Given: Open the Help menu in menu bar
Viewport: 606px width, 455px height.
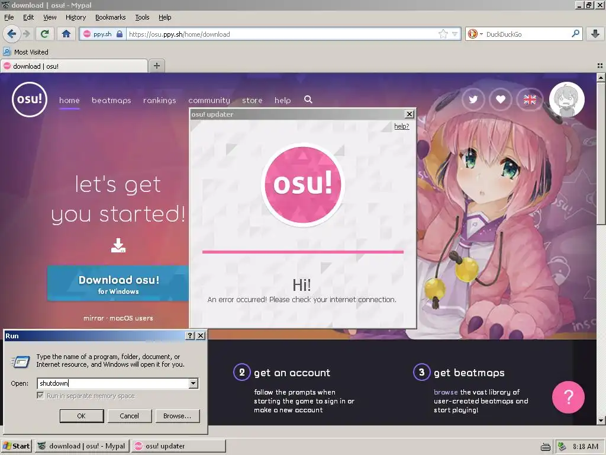Looking at the screenshot, I should pyautogui.click(x=165, y=17).
